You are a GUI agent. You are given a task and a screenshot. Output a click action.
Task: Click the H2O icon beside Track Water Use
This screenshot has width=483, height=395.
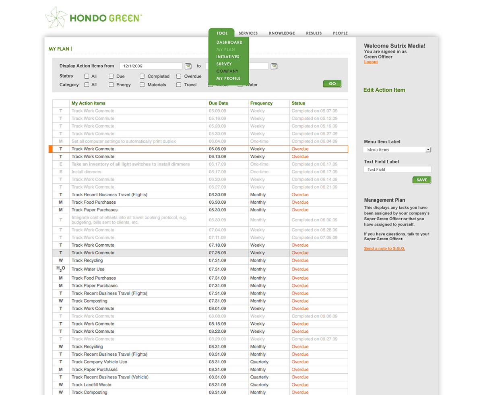click(x=61, y=269)
